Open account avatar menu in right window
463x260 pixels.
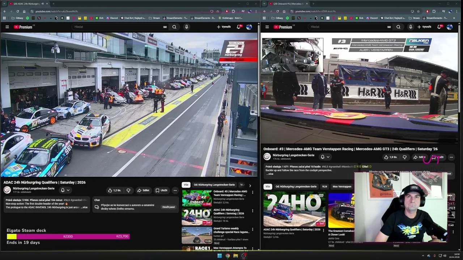(450, 27)
